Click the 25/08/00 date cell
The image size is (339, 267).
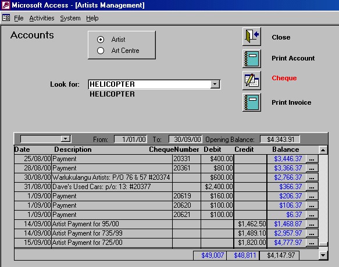[33, 159]
